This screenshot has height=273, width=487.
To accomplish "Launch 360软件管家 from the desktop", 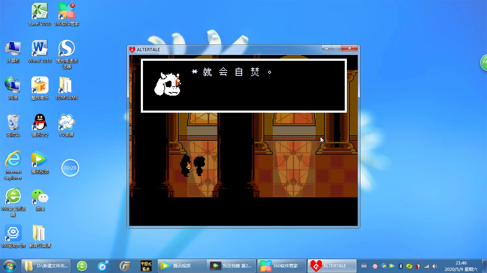I will (67, 15).
